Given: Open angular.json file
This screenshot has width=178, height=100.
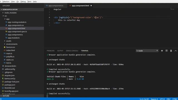Looking at the screenshot, I should 22,75.
